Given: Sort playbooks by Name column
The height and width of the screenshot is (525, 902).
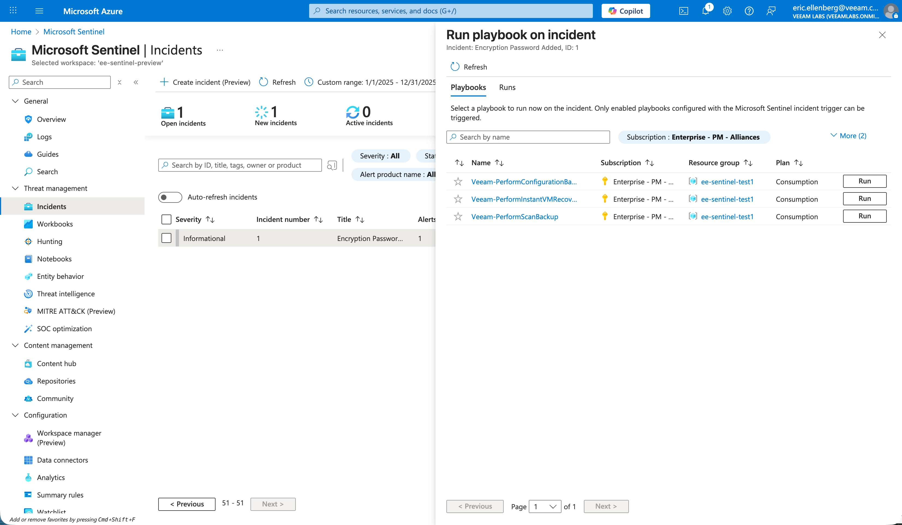Looking at the screenshot, I should (x=481, y=163).
